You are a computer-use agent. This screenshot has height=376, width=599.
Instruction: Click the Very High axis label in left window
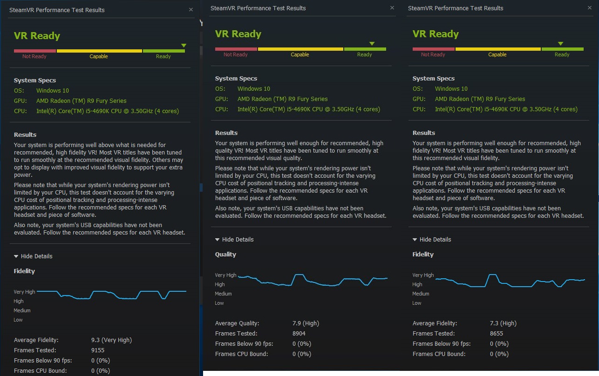pos(25,292)
